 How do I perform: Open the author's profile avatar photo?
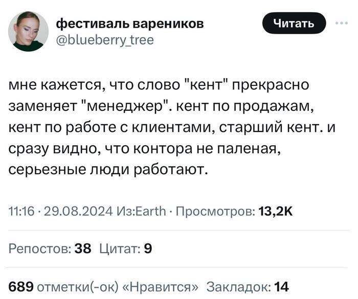click(x=28, y=32)
